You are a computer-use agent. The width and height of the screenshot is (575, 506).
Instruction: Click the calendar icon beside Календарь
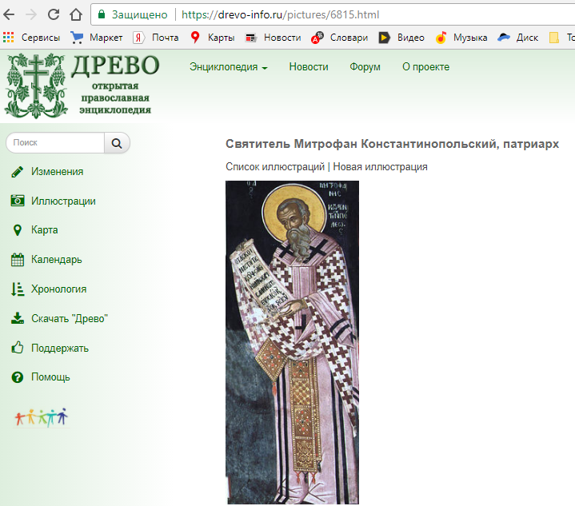pos(18,260)
